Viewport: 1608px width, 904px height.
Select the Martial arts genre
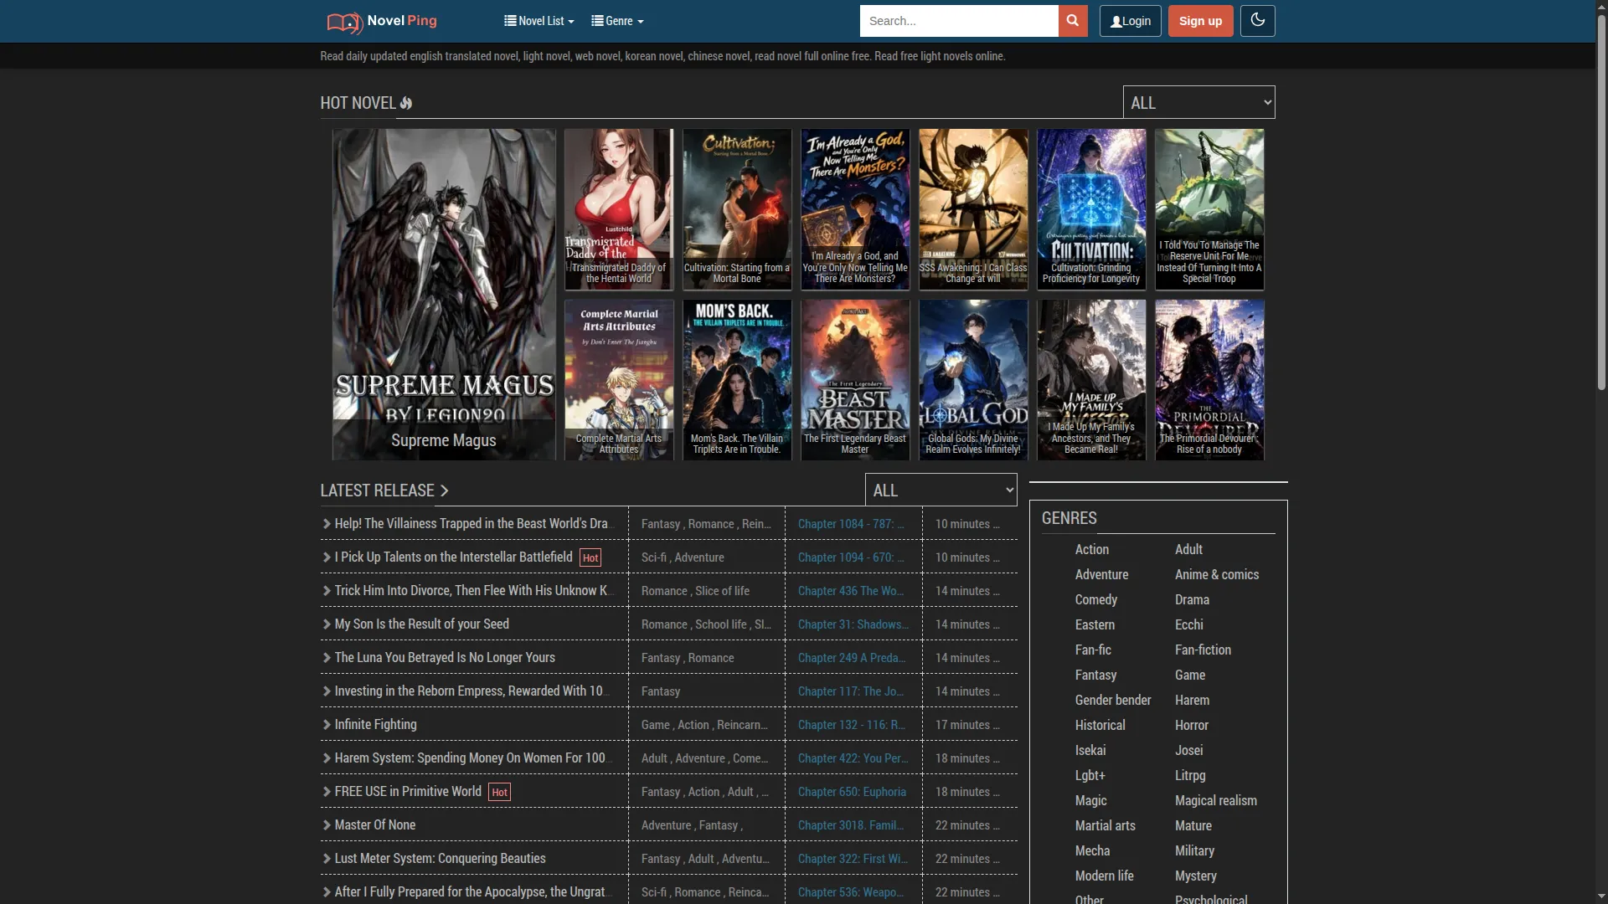tap(1105, 825)
